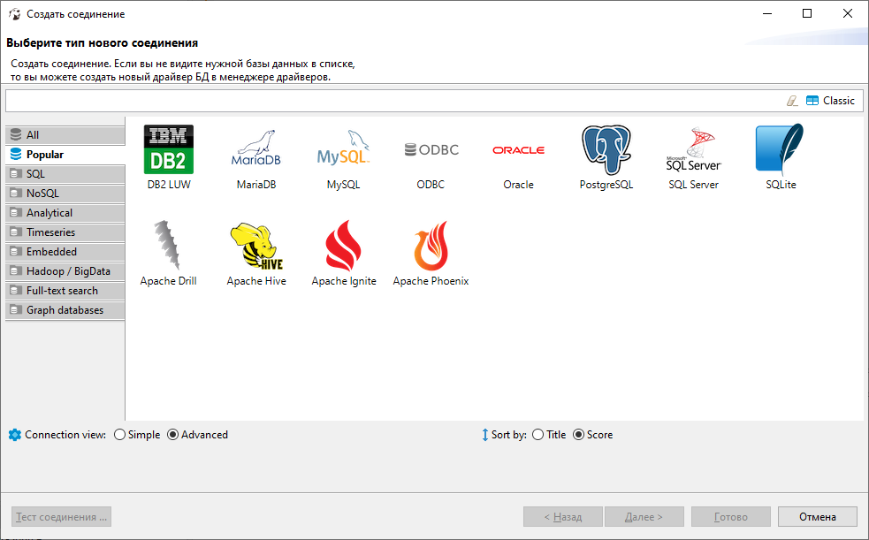Choose the SQLite feather icon

(780, 150)
